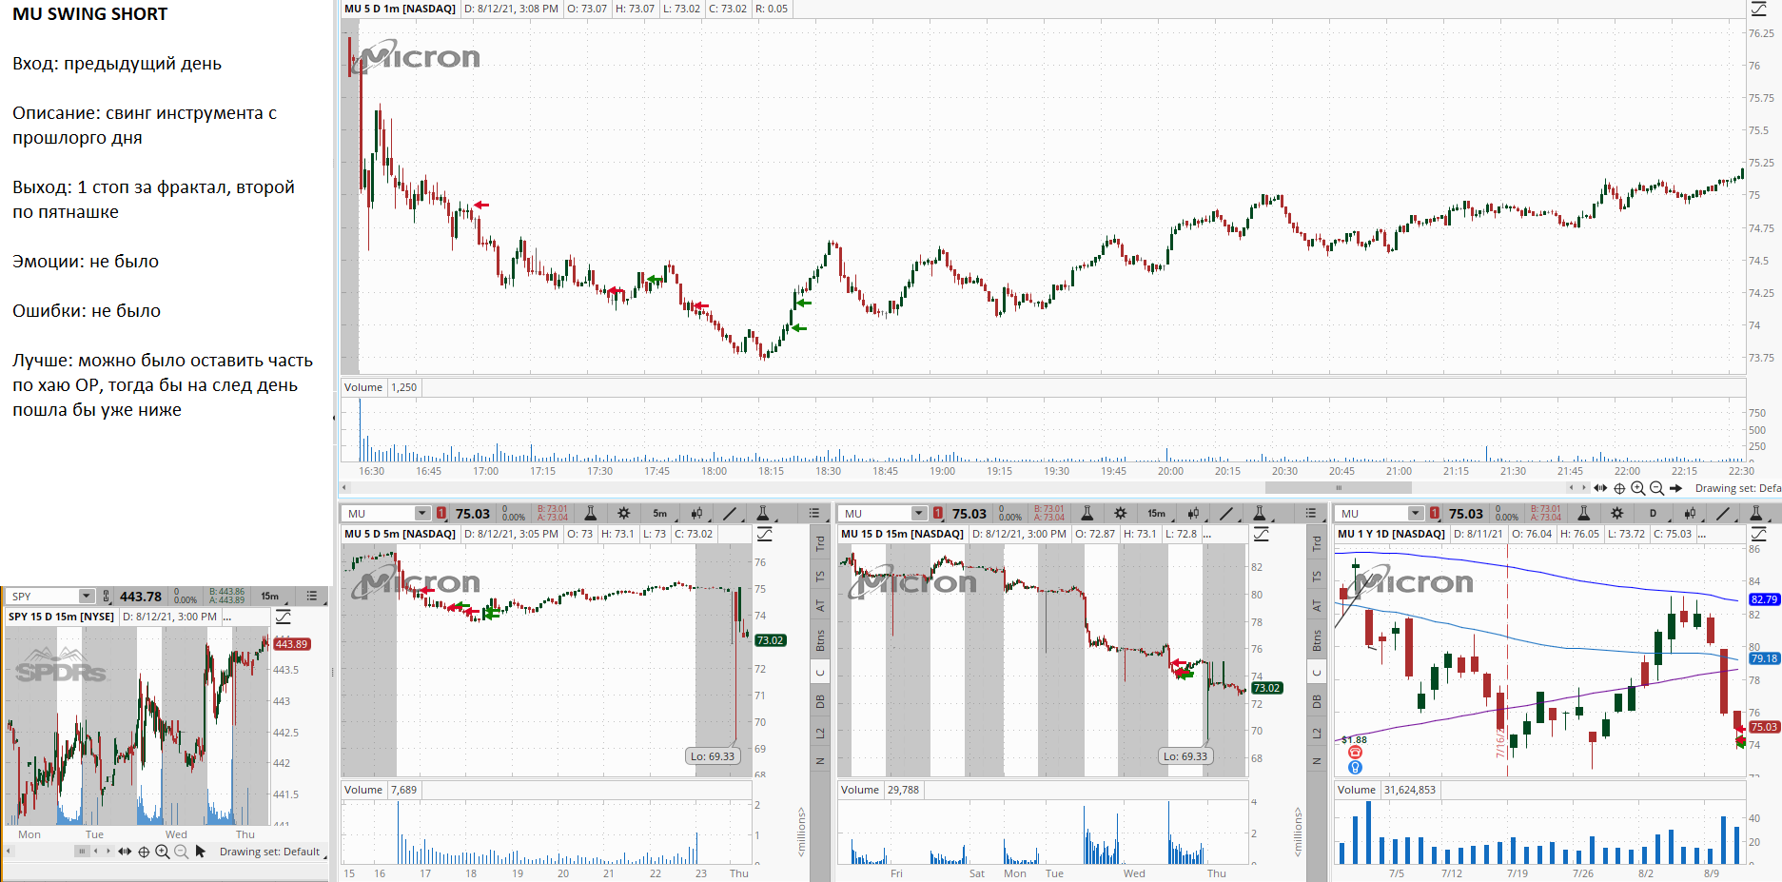This screenshot has height=882, width=1782.
Task: Zoom out on the main 1m chart
Action: 1657,488
